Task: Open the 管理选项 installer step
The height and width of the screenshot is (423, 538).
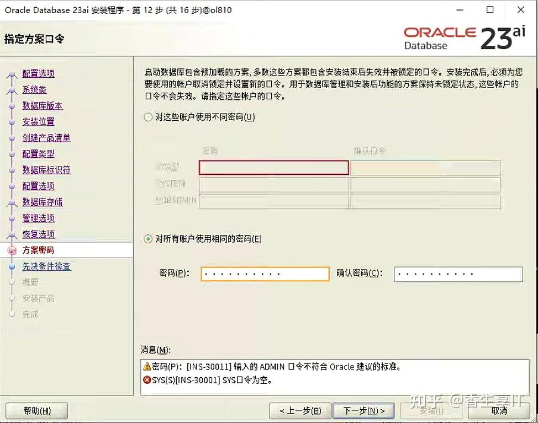Action: (x=38, y=218)
